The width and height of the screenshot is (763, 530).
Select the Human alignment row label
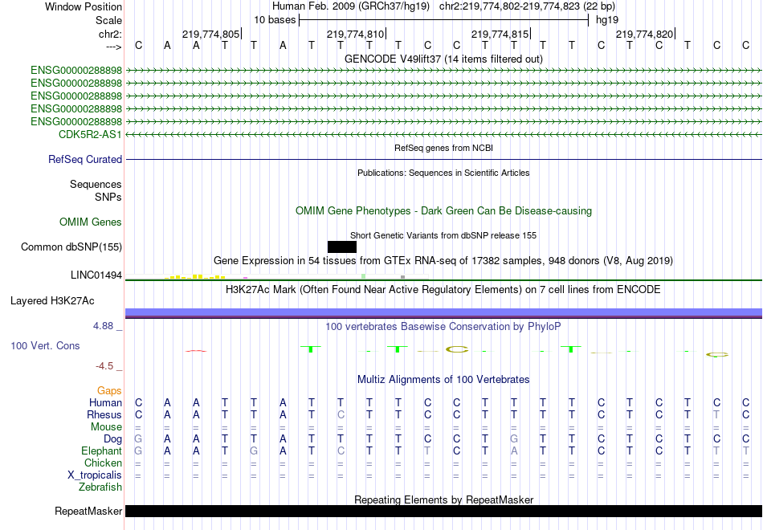(x=105, y=402)
